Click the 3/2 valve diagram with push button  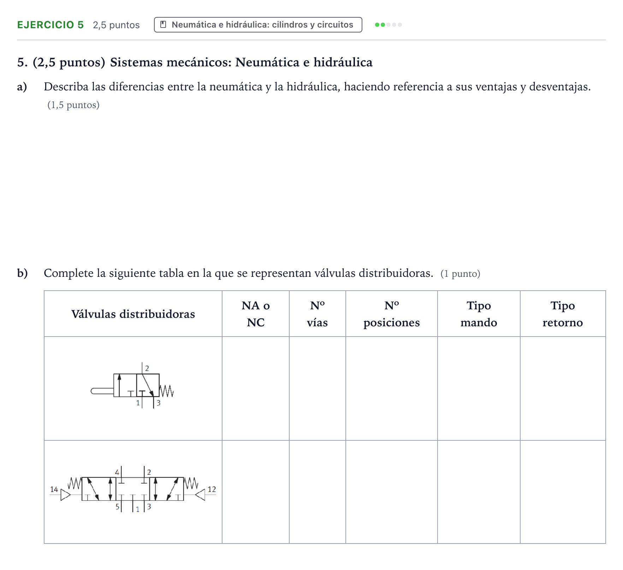(x=132, y=385)
